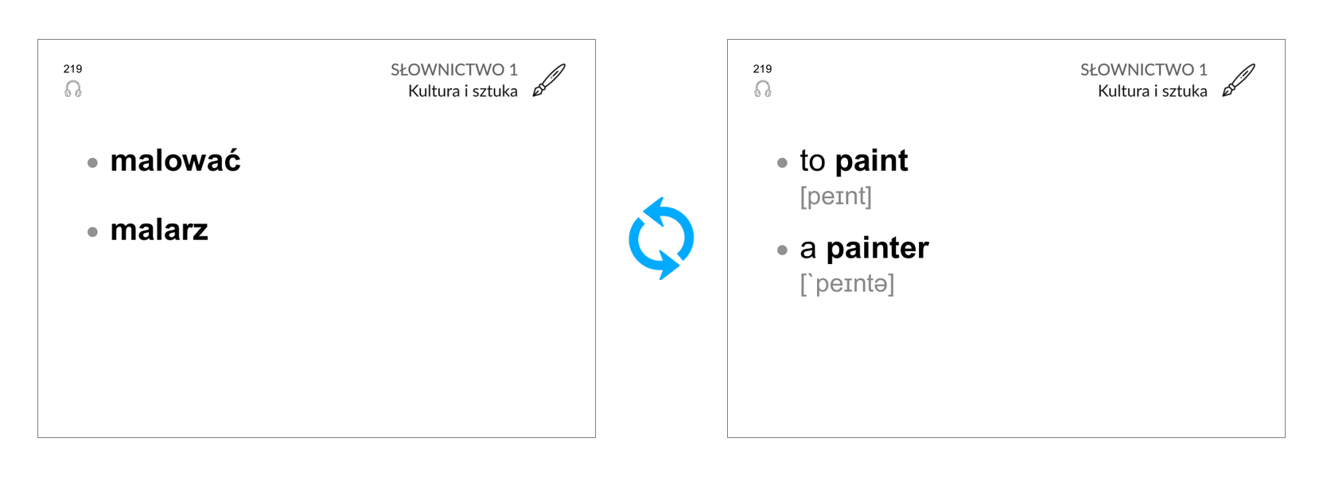Click the bullet next to 'to paint'
This screenshot has height=477, width=1323.
tap(783, 163)
